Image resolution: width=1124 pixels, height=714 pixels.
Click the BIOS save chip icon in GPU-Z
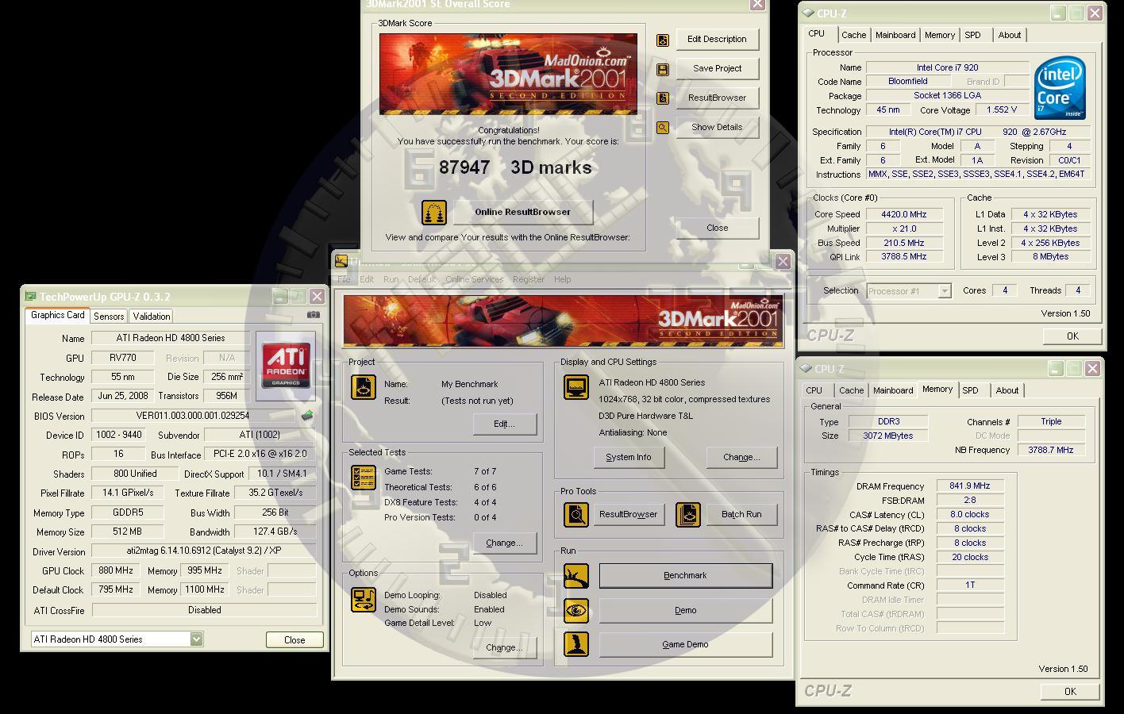pos(307,415)
